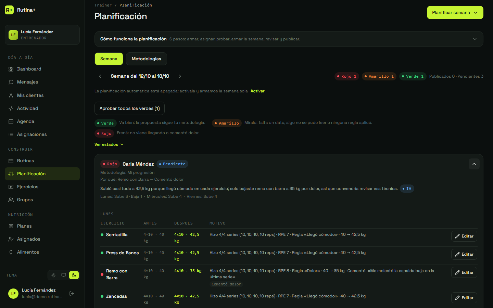Viewport: 493px width, 308px height.
Task: Go to the next week arrow
Action: coord(180,76)
